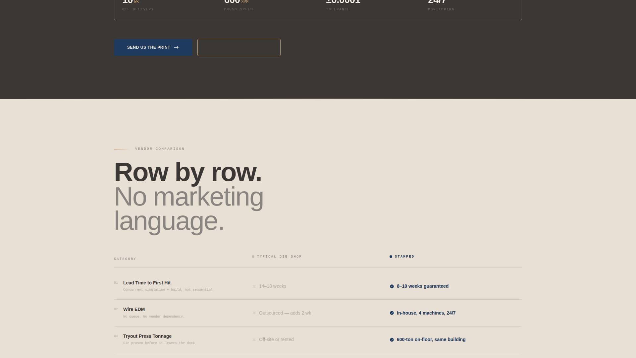The height and width of the screenshot is (358, 636).
Task: Click the outlined box beside Send Us The Print
Action: pos(239,47)
